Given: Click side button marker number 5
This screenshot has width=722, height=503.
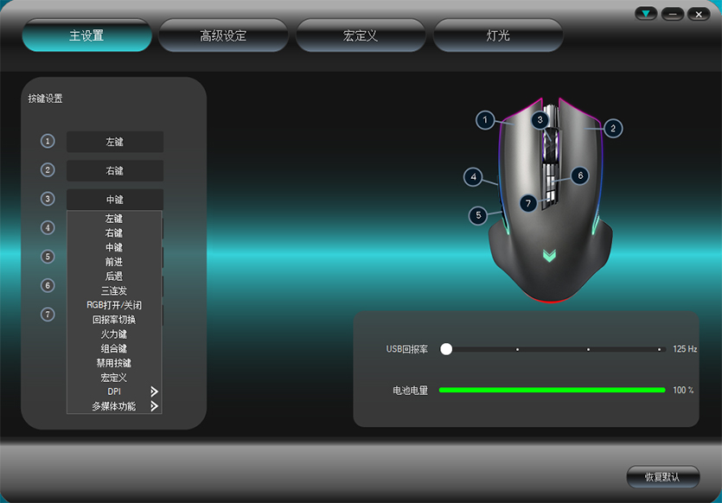Looking at the screenshot, I should pyautogui.click(x=478, y=214).
